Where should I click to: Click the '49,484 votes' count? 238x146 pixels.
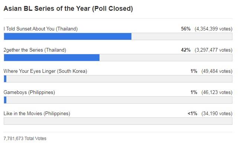click(217, 71)
